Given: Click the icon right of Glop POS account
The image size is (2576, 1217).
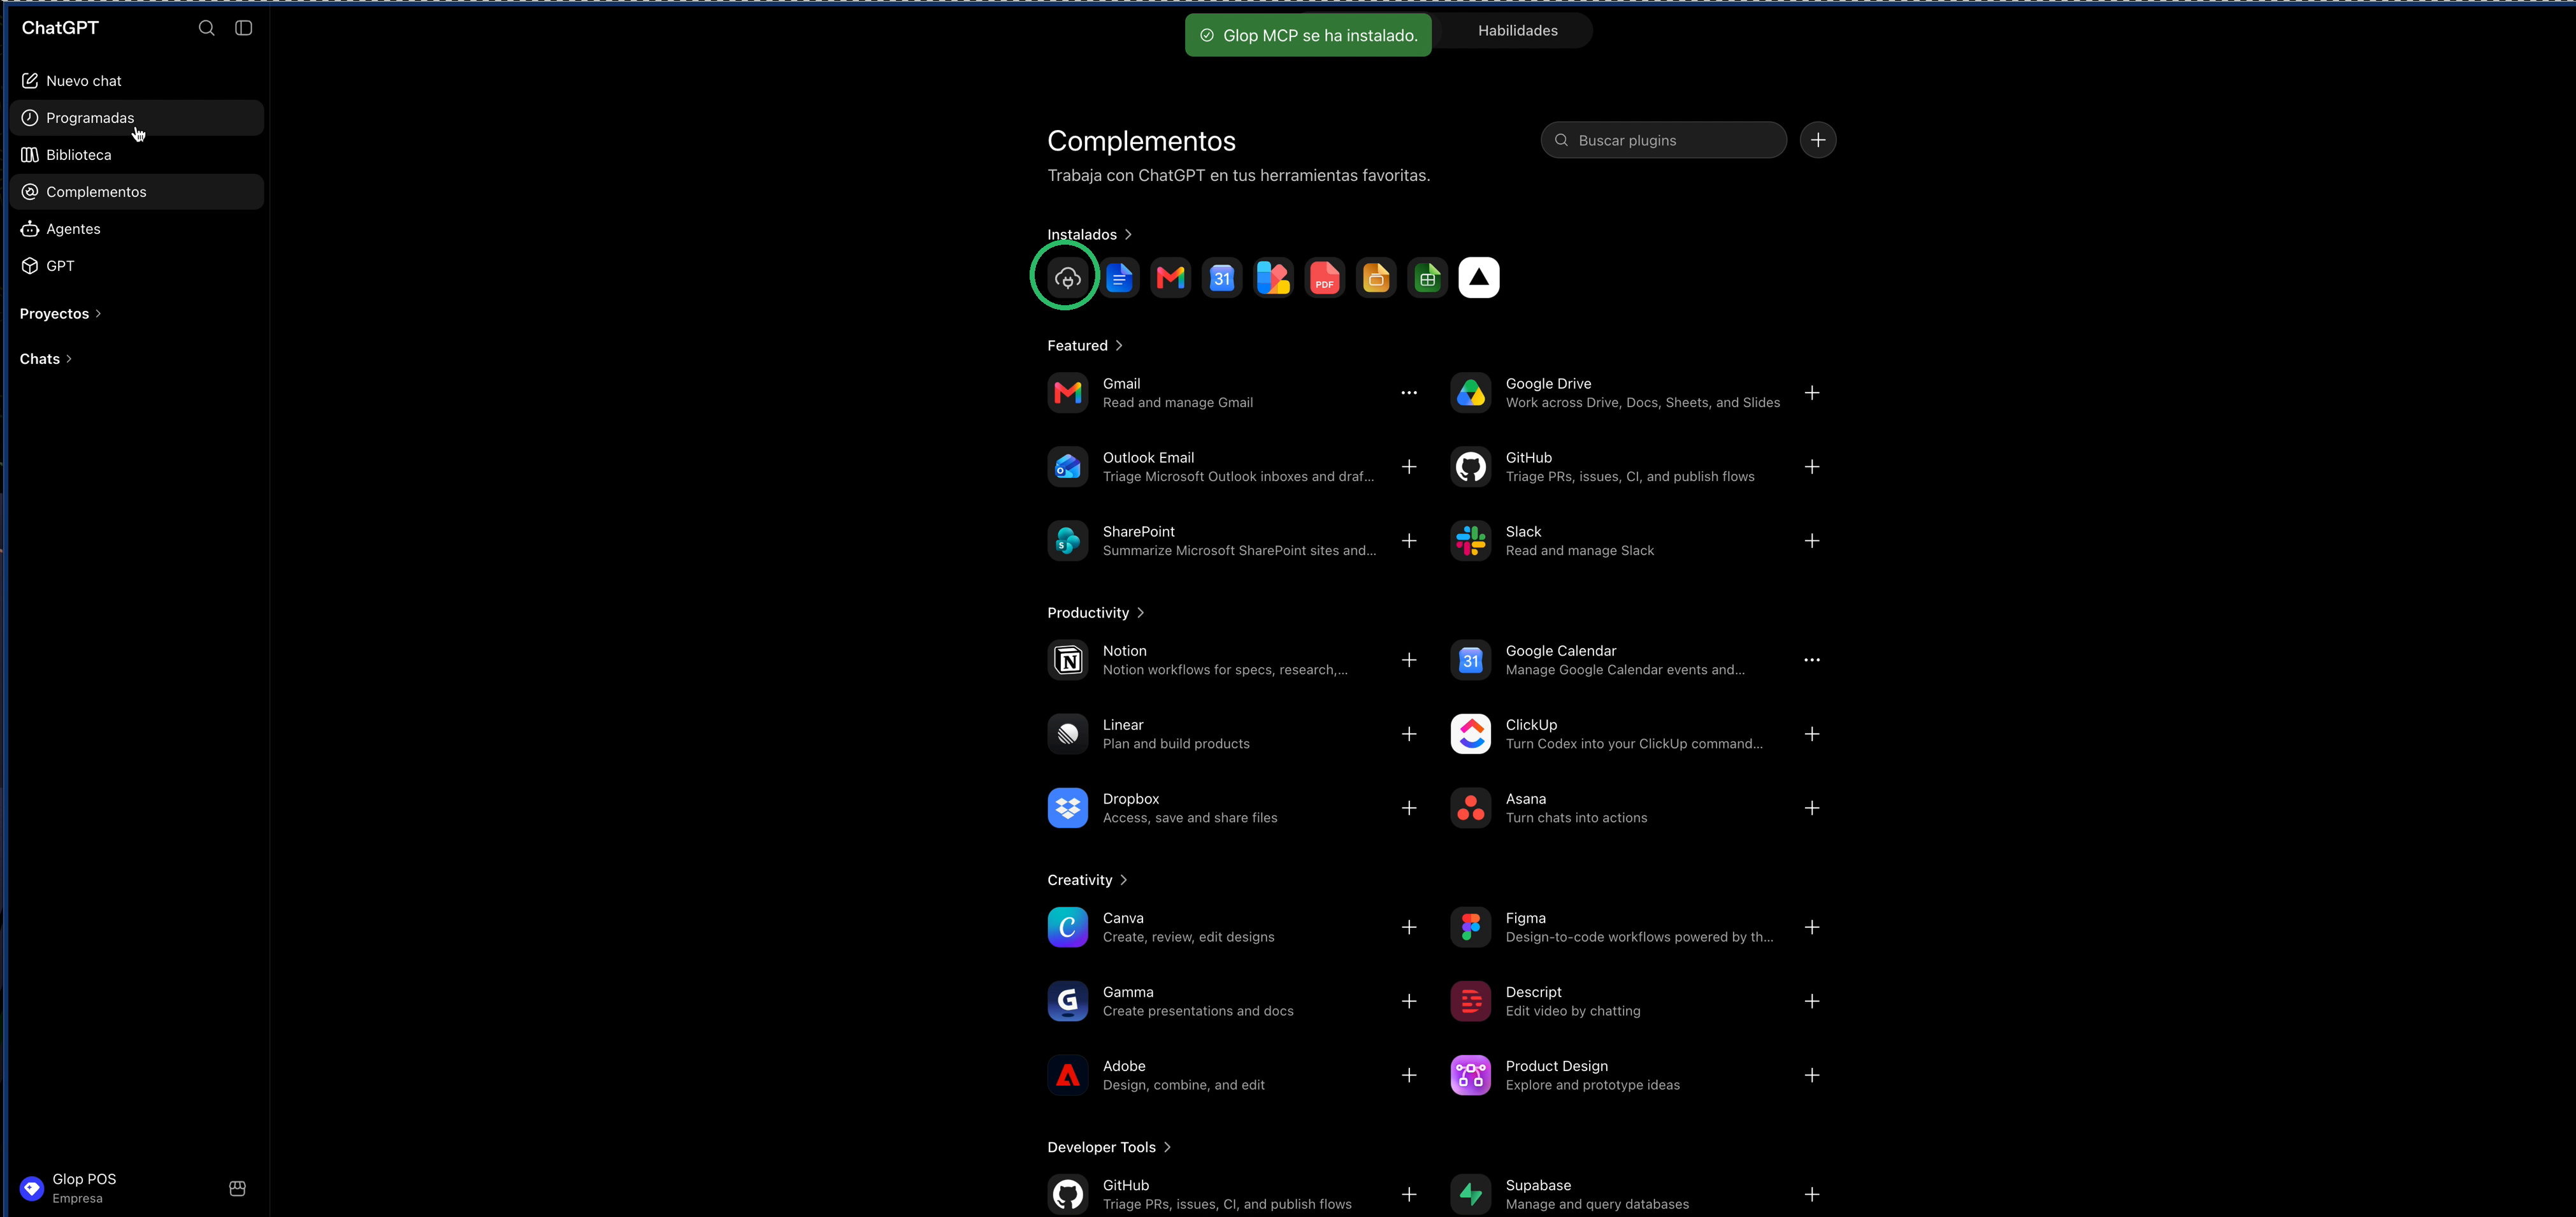Looking at the screenshot, I should point(237,1188).
